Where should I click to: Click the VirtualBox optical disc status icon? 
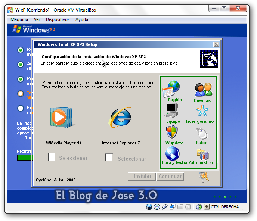tap(157, 207)
